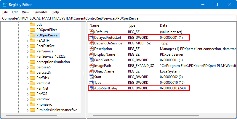Click the string icon beside DisplayName
Screen dimensions: 237x119
tap(91, 54)
